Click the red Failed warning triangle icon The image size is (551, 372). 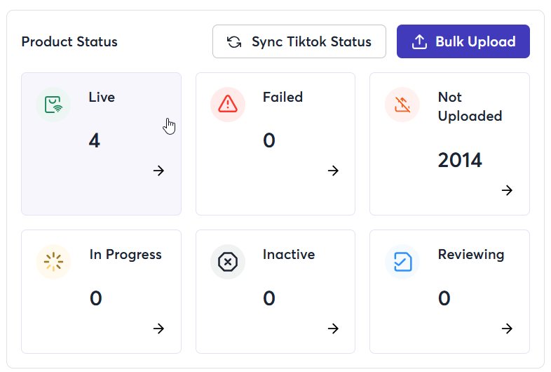[x=228, y=104]
